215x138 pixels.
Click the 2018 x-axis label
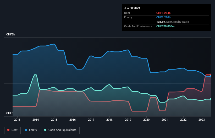click(109, 120)
